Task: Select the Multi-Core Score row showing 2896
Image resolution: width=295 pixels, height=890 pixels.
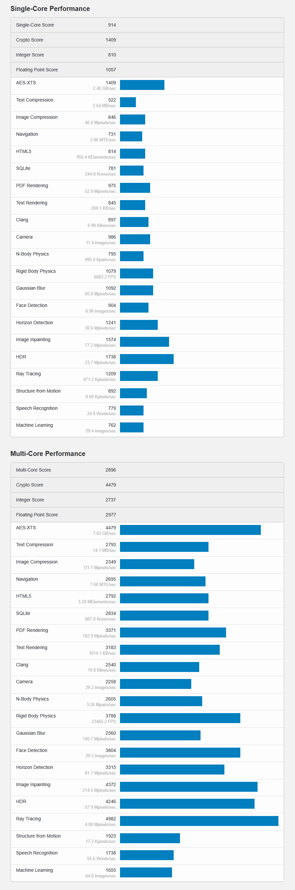Action: 147,470
